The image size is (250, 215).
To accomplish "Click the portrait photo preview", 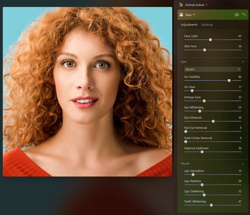I will point(87,92).
